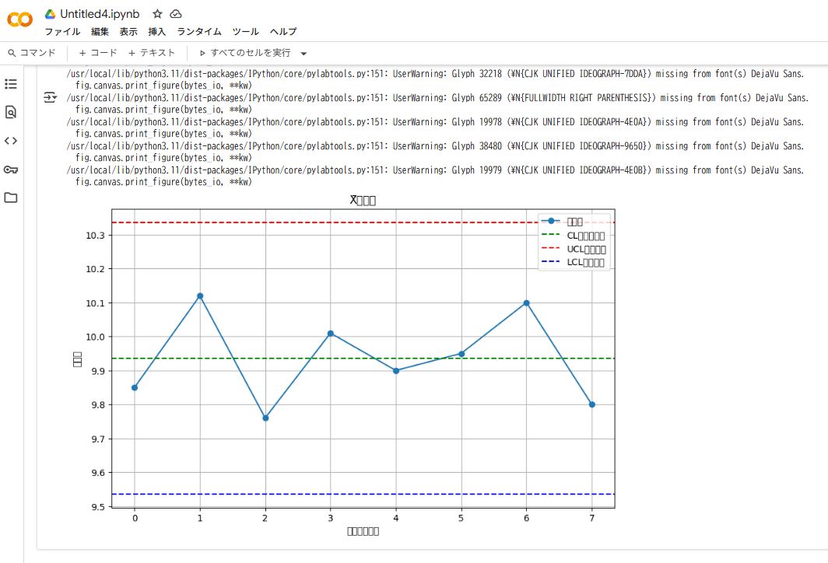Click the x-axis tick label 7
828x563 pixels.
click(592, 518)
